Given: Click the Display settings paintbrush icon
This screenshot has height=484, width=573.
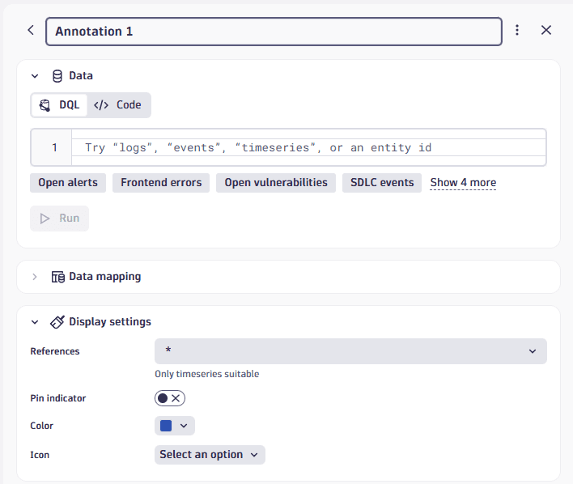Looking at the screenshot, I should point(57,322).
